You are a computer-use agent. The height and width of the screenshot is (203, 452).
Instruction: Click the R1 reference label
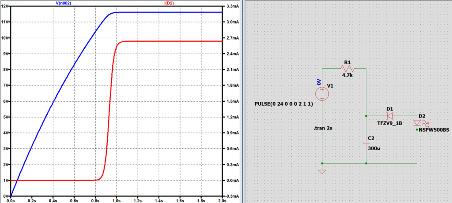(x=347, y=63)
